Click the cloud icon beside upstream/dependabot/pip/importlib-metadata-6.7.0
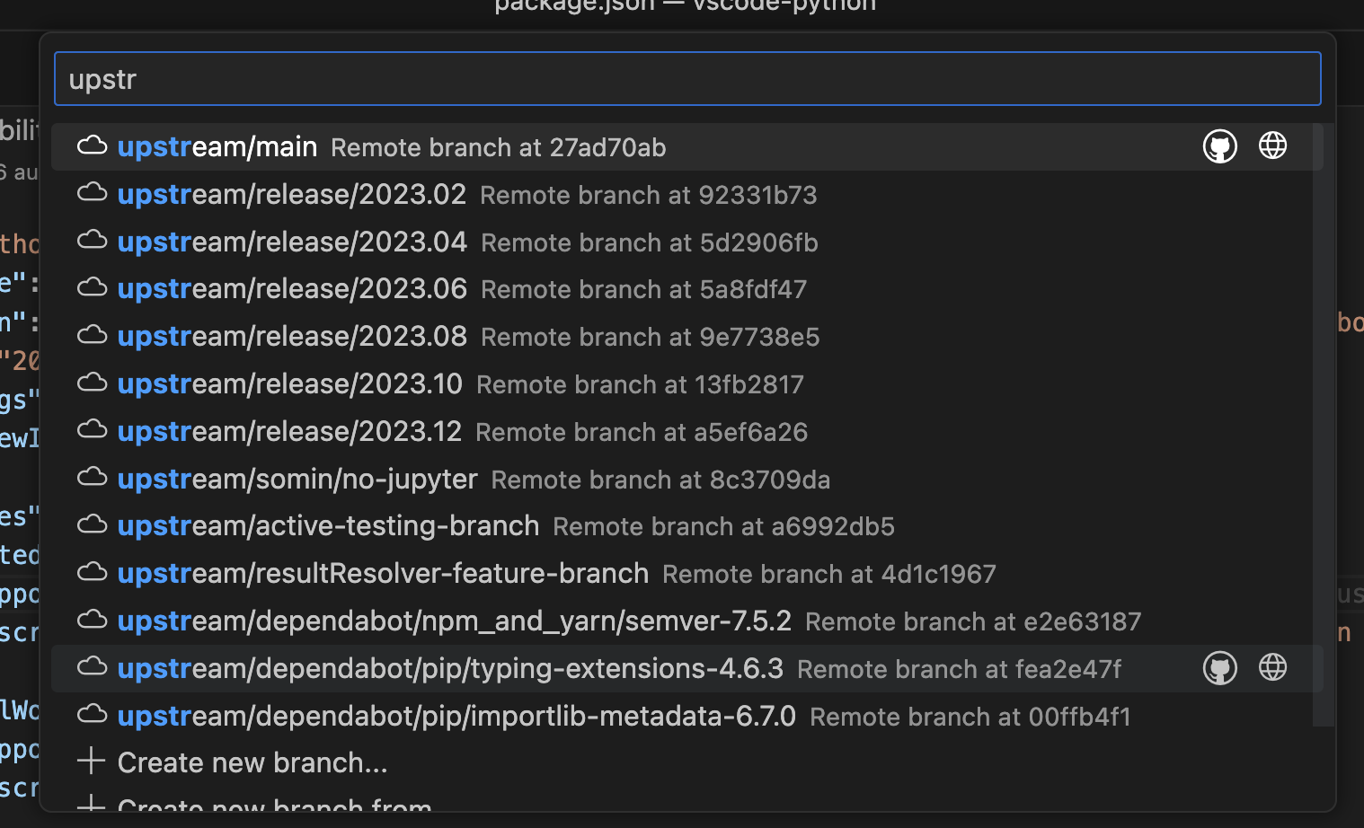Viewport: 1364px width, 828px height. point(93,715)
